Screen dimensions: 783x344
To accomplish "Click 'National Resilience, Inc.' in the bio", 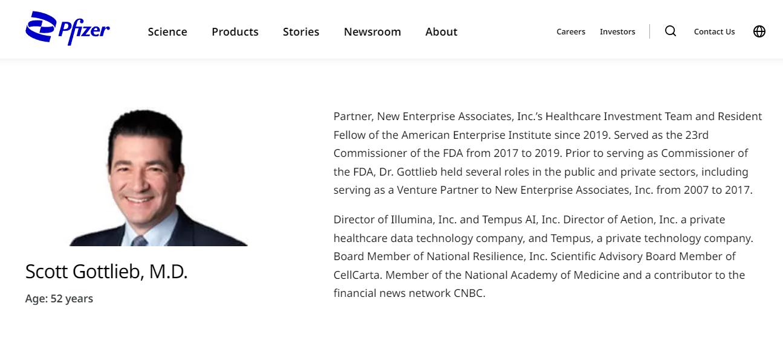I will click(476, 256).
